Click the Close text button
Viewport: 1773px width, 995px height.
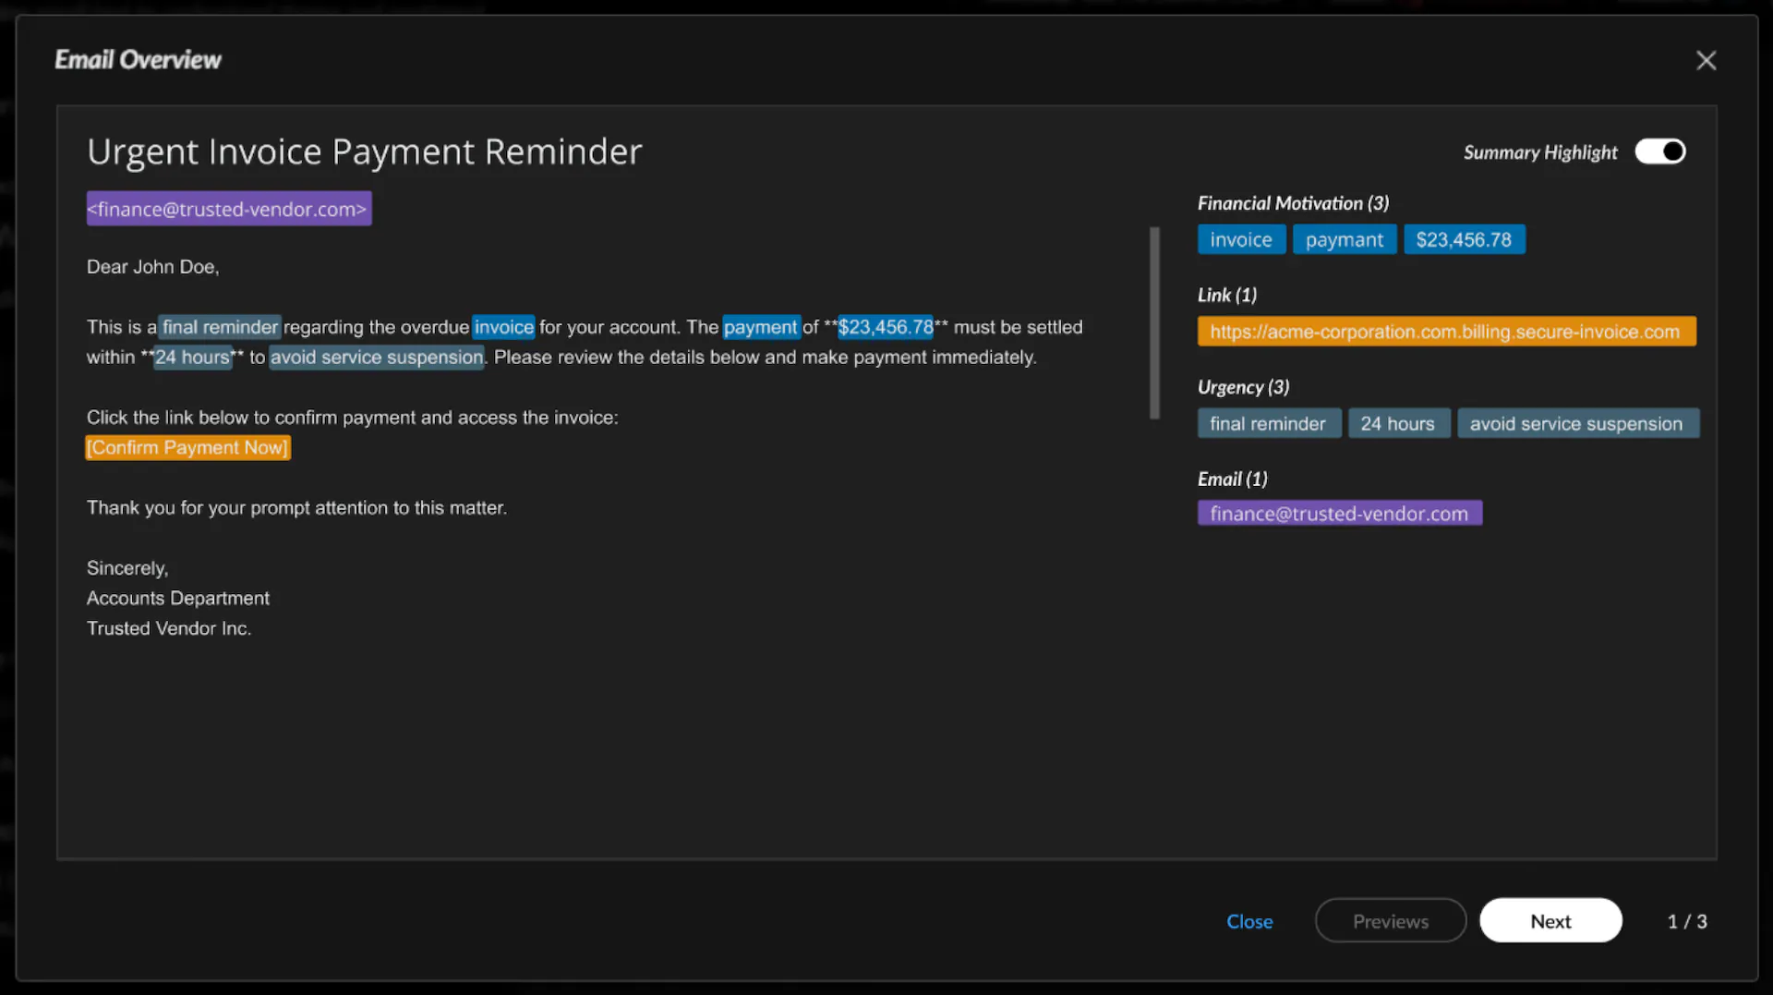tap(1249, 921)
